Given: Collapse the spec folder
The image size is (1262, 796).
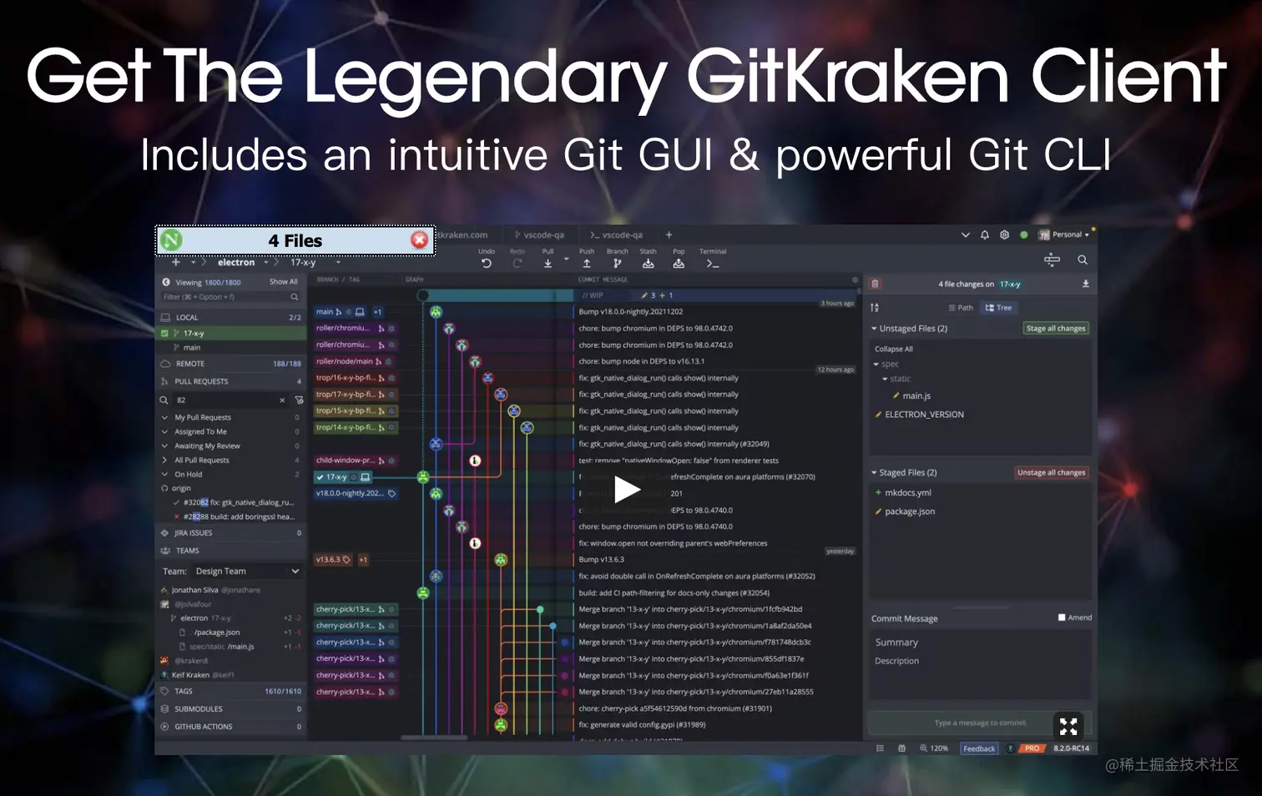Looking at the screenshot, I should tap(876, 365).
